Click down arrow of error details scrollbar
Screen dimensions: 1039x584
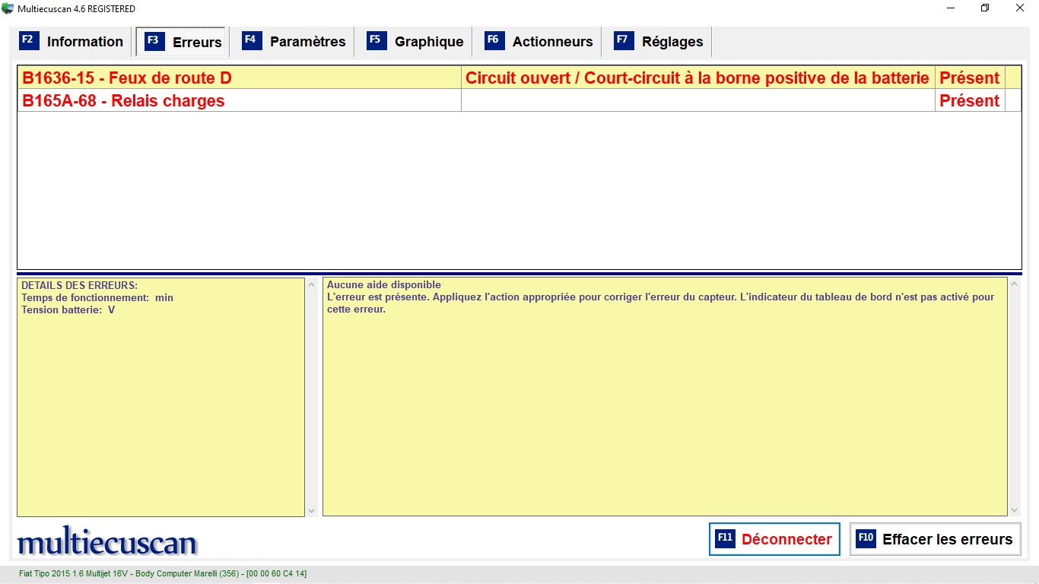(x=311, y=510)
